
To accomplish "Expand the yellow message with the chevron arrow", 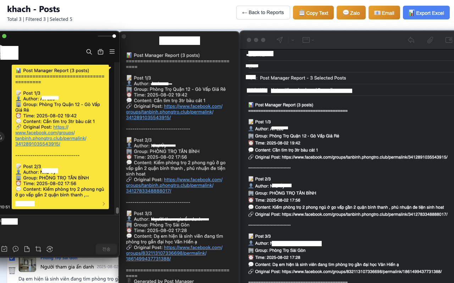I will click(104, 204).
